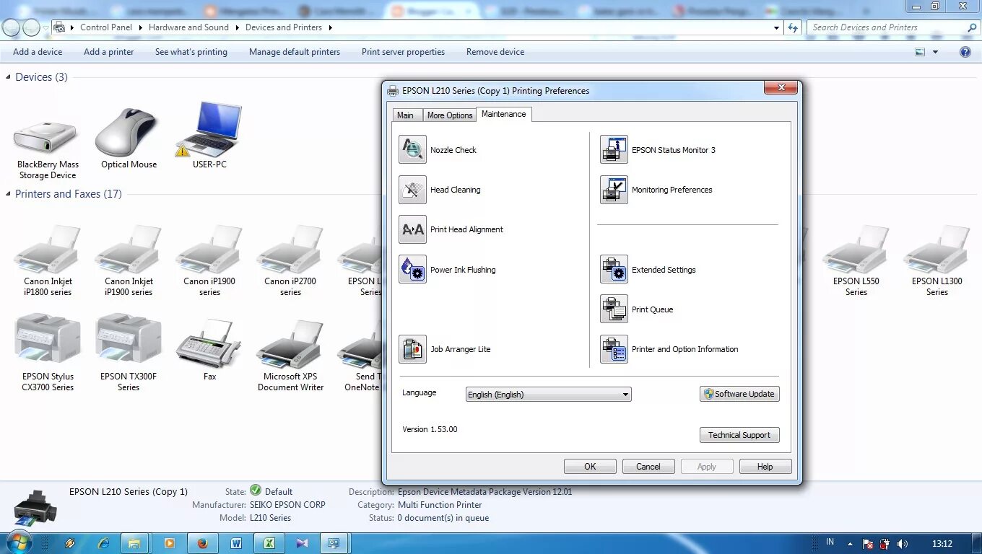The image size is (982, 554).
Task: Choose Manage default printers
Action: 295,52
